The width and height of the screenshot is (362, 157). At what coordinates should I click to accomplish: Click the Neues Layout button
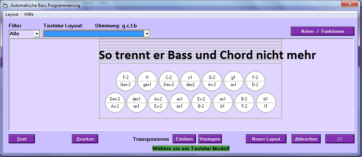(266, 139)
